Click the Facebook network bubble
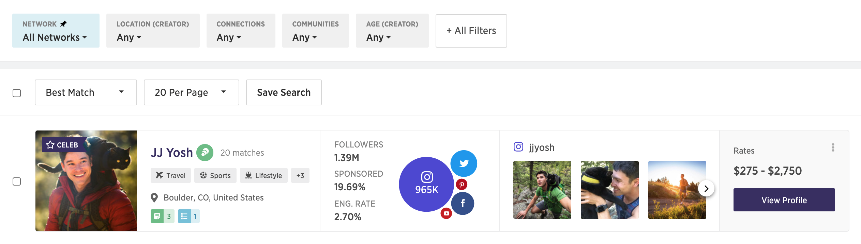The width and height of the screenshot is (861, 244). [463, 203]
